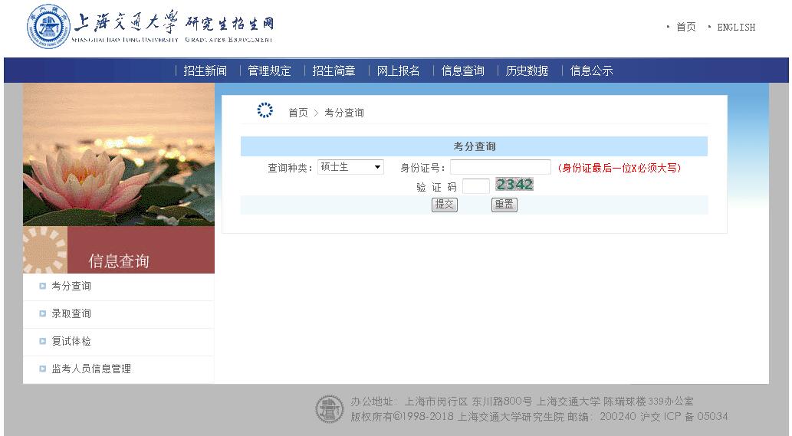This screenshot has width=792, height=436.
Task: Click the bullet icon beside 录取查询
Action: tap(42, 314)
